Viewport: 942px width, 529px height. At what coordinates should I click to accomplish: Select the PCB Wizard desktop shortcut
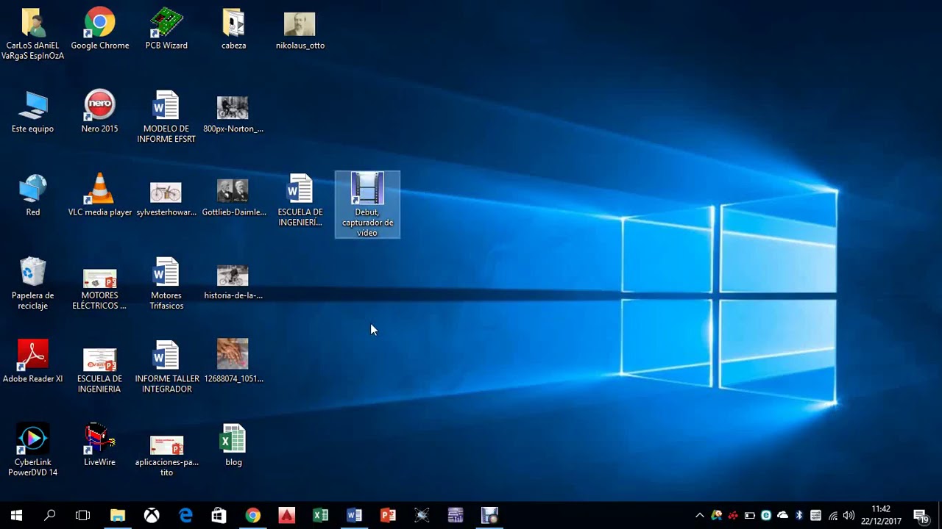[x=166, y=29]
